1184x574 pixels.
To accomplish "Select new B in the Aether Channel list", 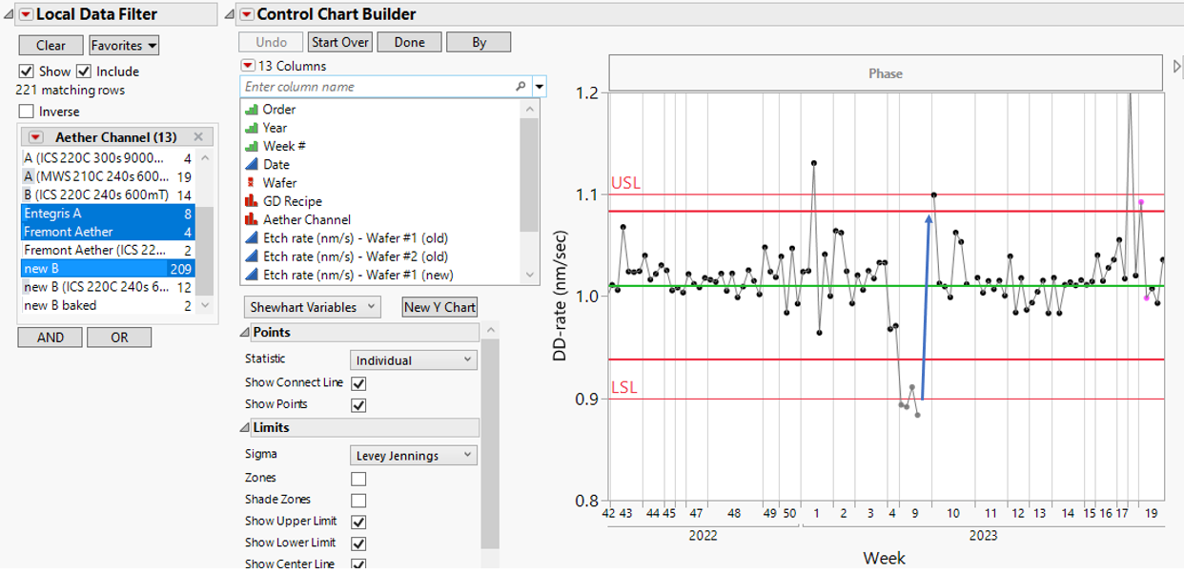I will pyautogui.click(x=95, y=268).
